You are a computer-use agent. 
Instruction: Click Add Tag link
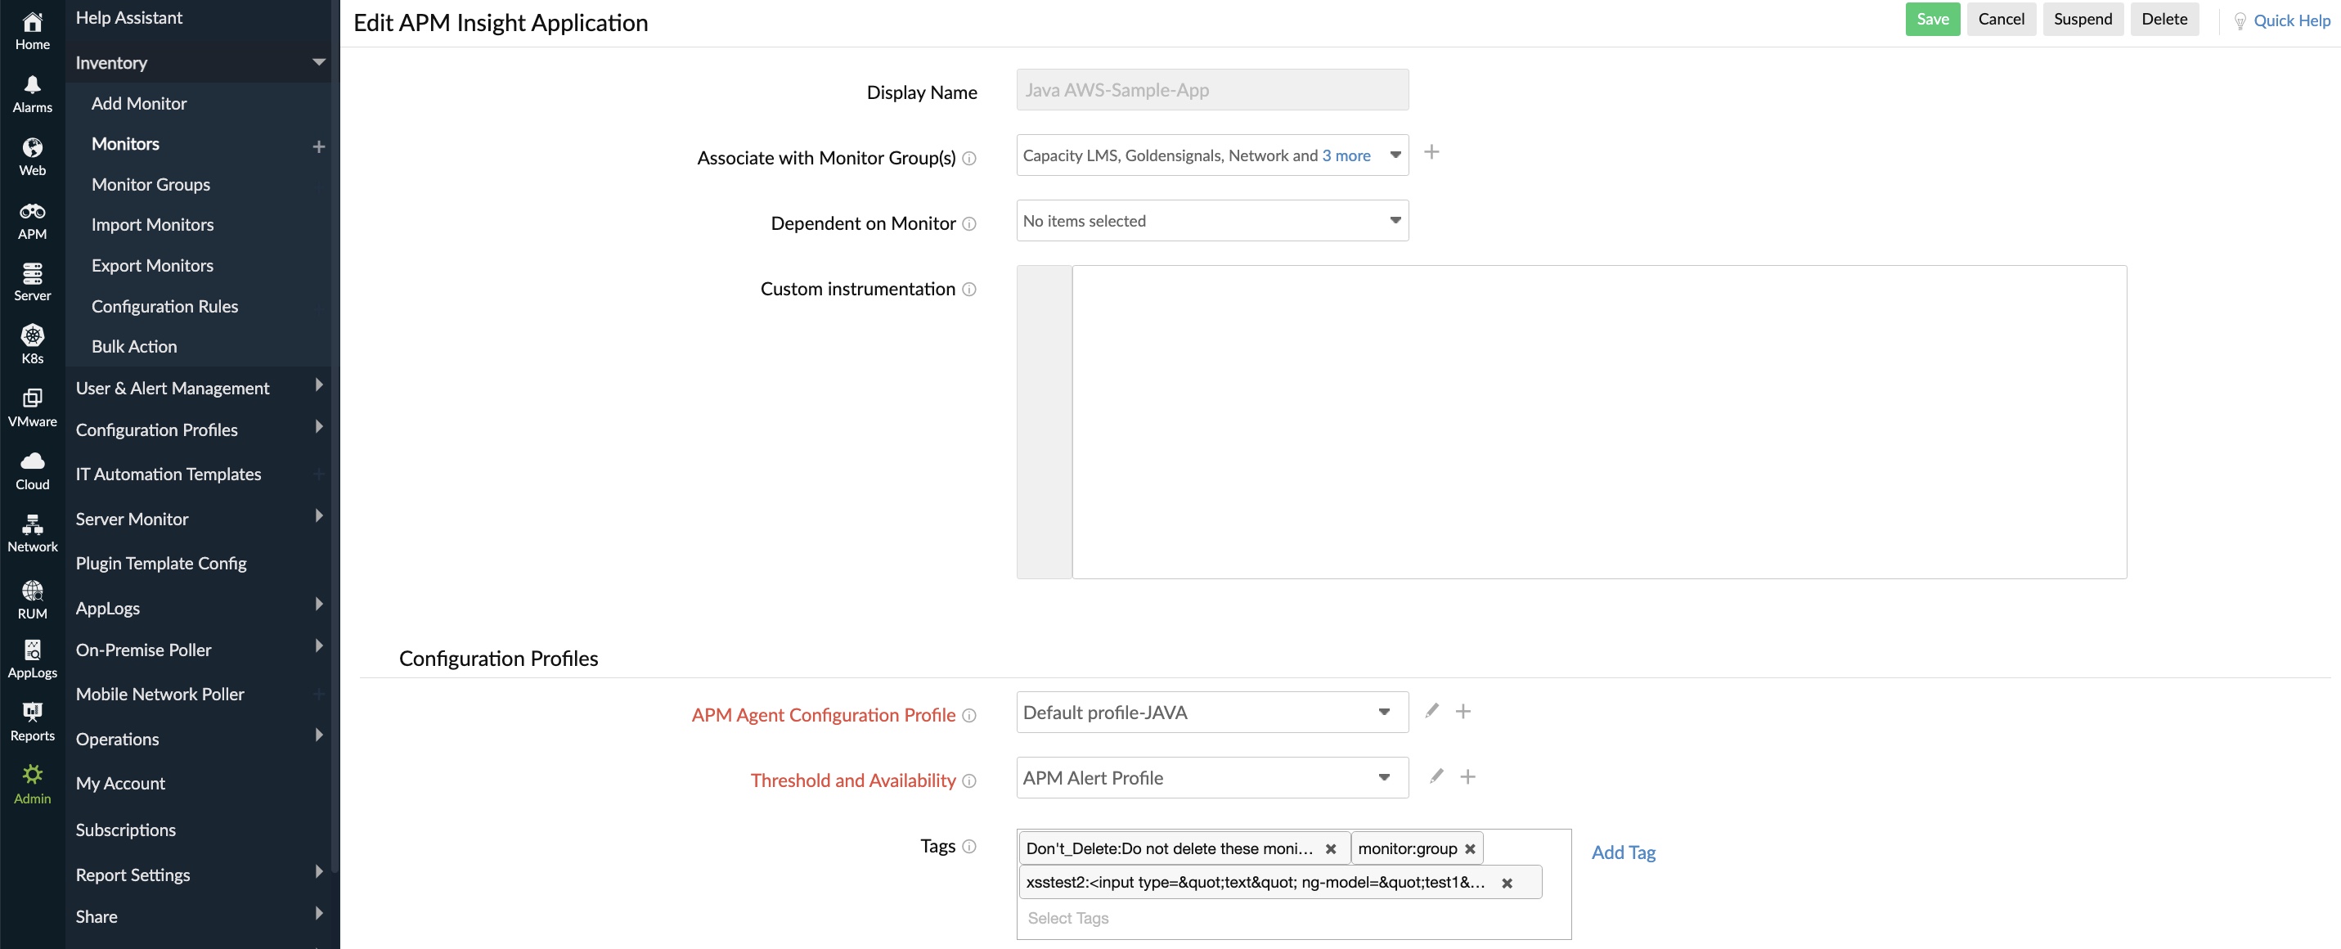1623,852
